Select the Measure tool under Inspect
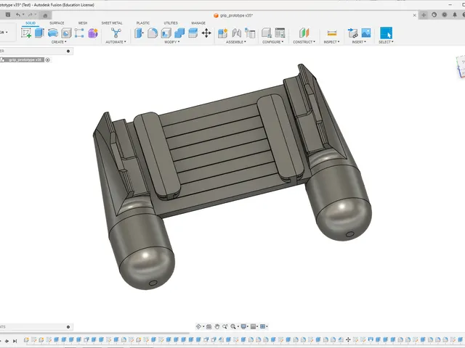465x348 pixels. coord(331,33)
